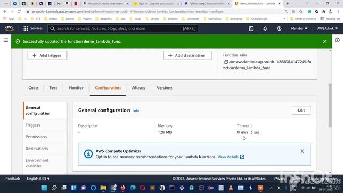Go back with browser back arrow
Viewport: 343px width, 193px height.
(x=5, y=12)
